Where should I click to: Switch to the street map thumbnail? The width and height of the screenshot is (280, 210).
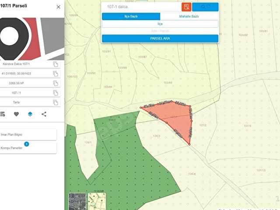[x=97, y=201]
